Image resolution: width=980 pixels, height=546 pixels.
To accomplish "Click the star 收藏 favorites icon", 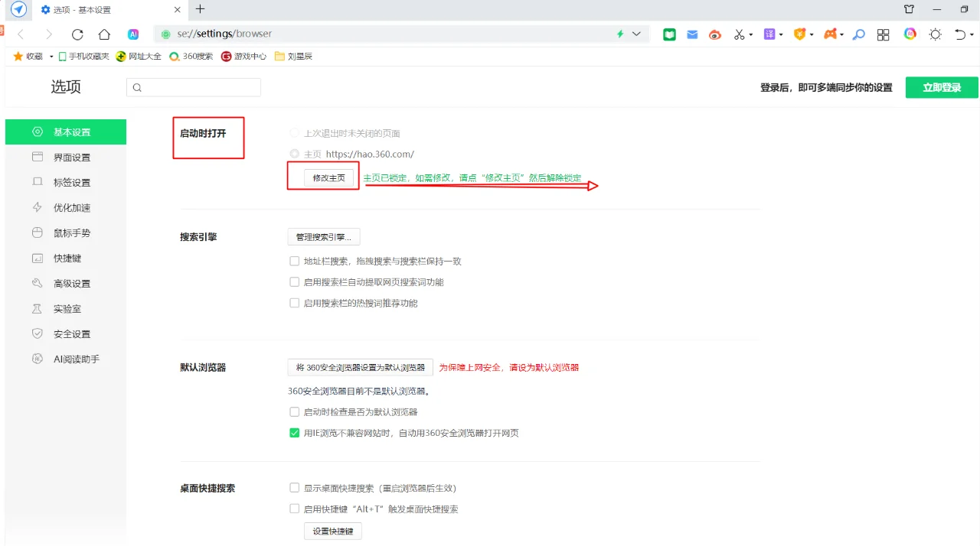I will (18, 56).
